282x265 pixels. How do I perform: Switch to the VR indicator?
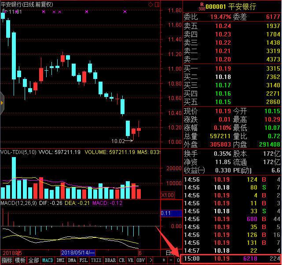[x=130, y=260]
